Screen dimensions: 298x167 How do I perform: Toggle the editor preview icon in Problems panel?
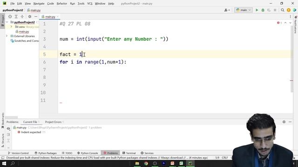pyautogui.click(x=8, y=135)
